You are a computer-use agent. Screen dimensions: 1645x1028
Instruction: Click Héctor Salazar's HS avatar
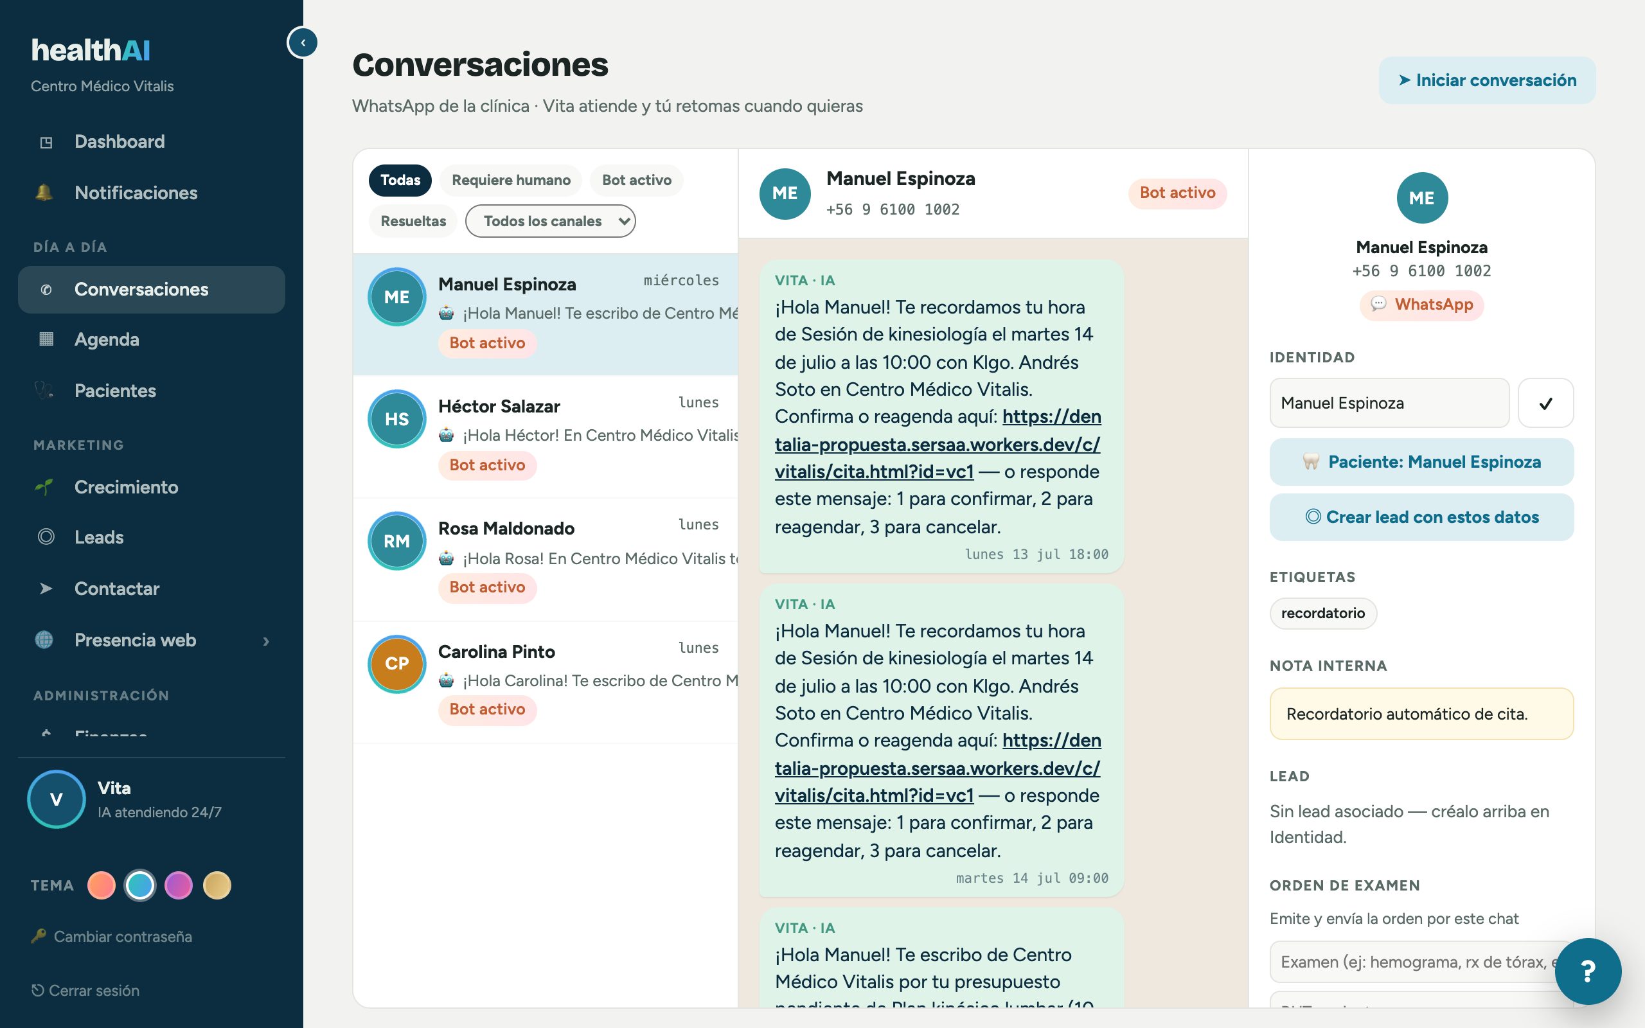397,419
